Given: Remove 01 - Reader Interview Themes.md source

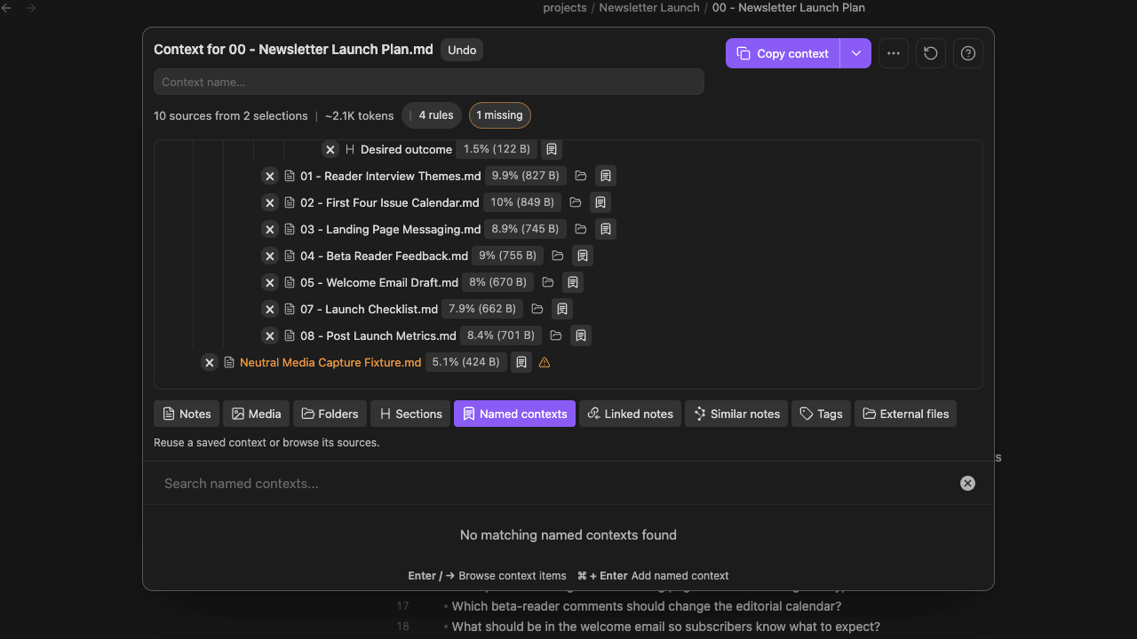Looking at the screenshot, I should coord(270,176).
